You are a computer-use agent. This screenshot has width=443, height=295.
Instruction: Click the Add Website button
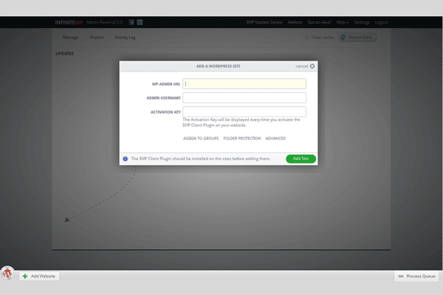(x=39, y=276)
